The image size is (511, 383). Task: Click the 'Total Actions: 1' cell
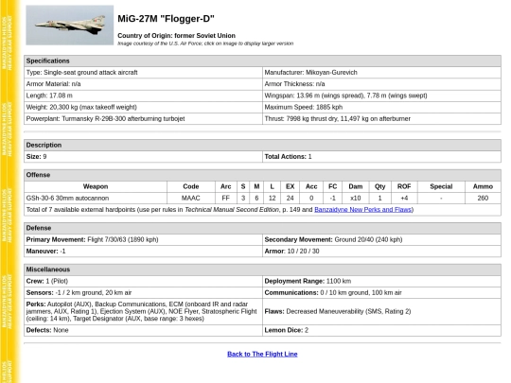coord(381,157)
